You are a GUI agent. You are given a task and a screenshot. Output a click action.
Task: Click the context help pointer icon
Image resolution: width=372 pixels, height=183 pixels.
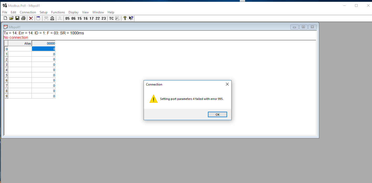point(131,18)
